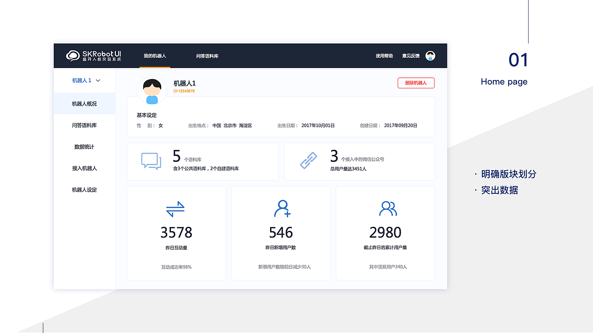Click birth date 2017年10月01日
Viewport: 593px width, 333px height.
[318, 125]
